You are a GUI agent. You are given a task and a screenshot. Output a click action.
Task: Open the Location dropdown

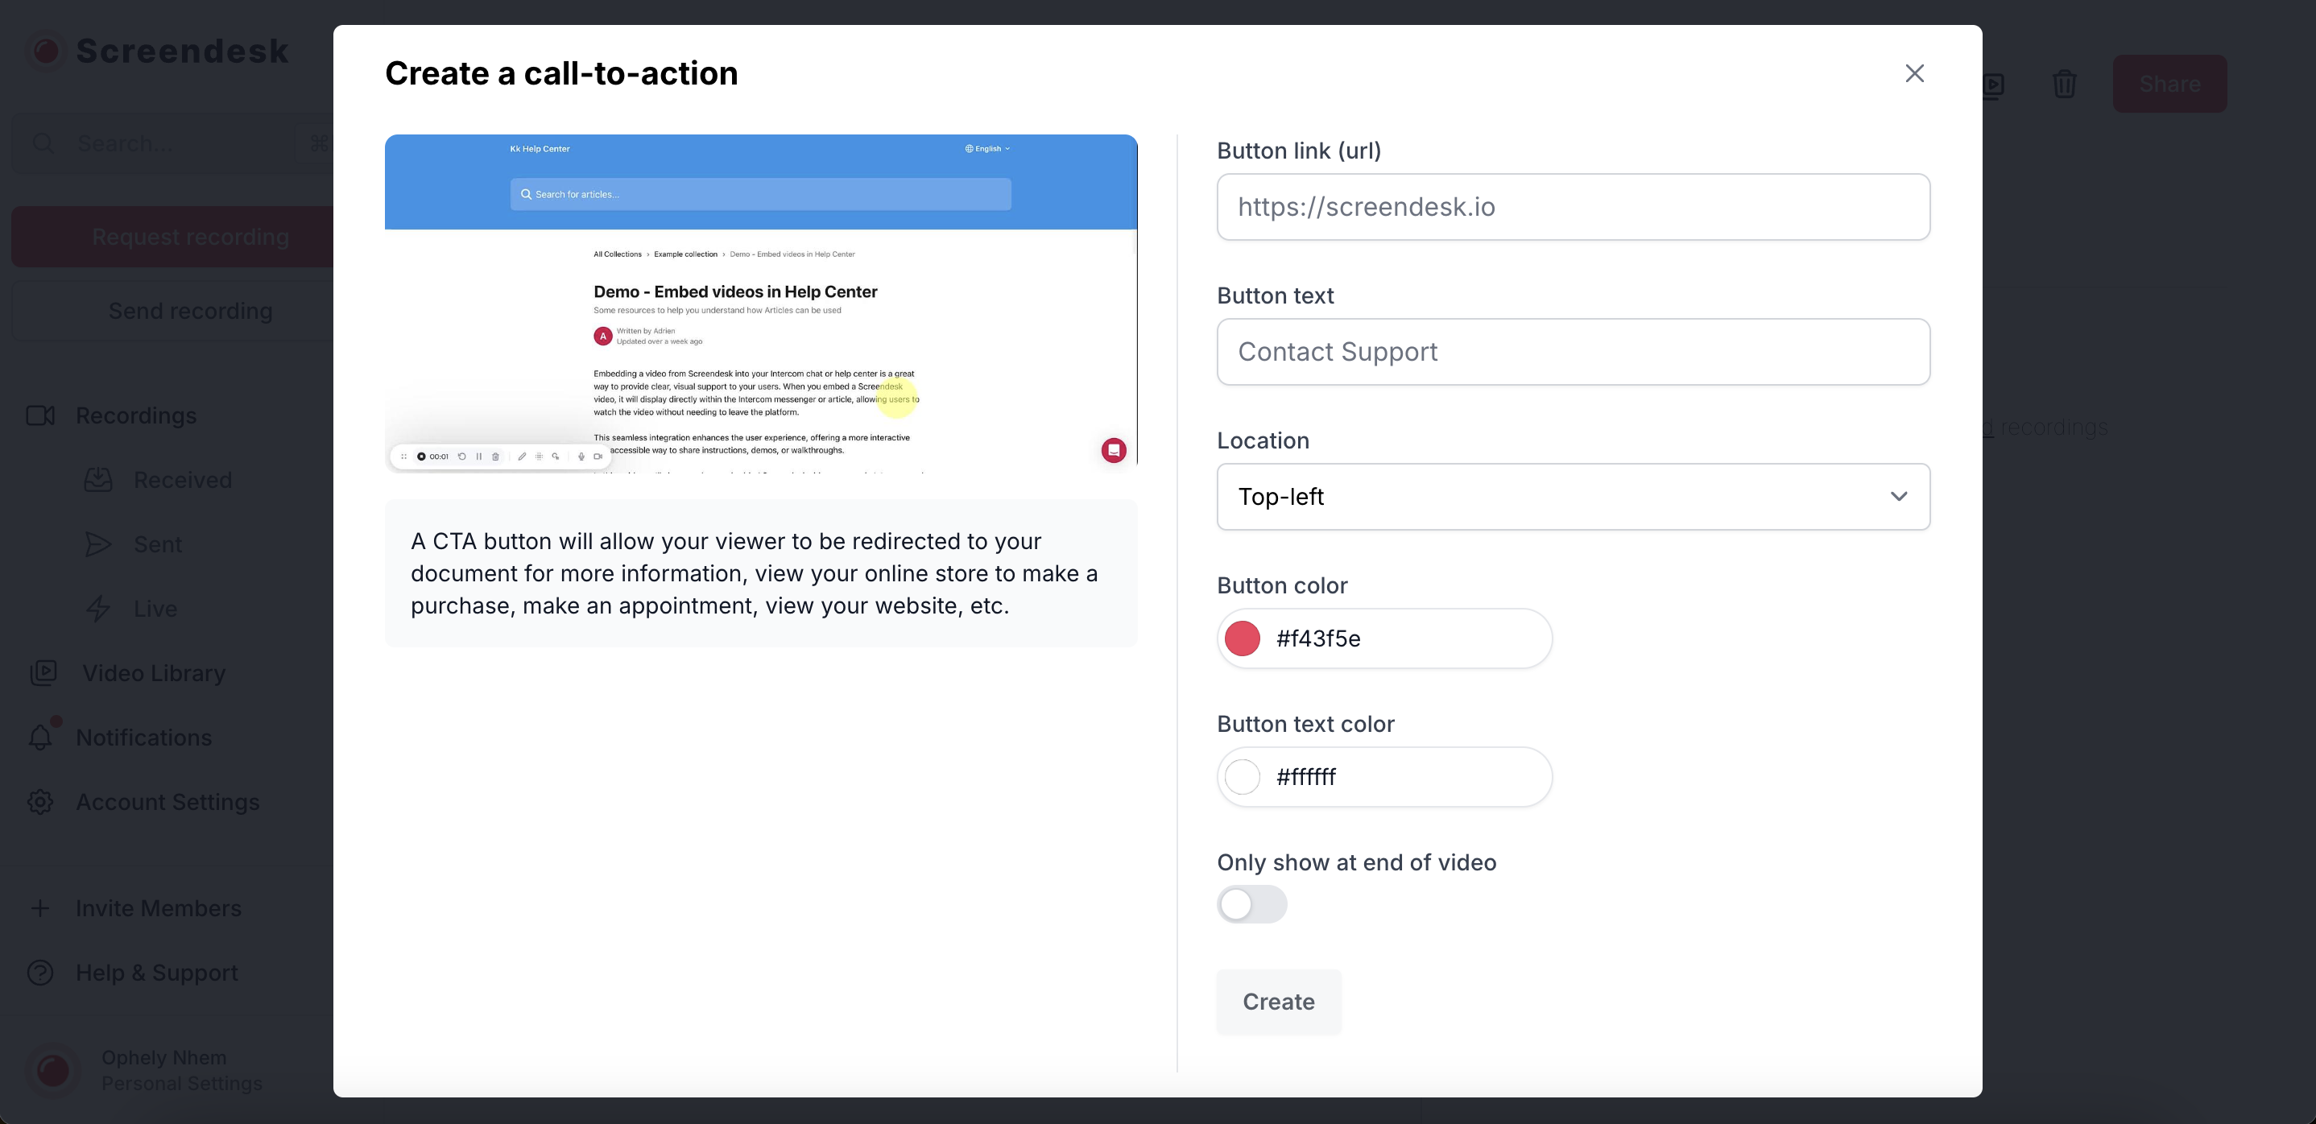pos(1572,496)
